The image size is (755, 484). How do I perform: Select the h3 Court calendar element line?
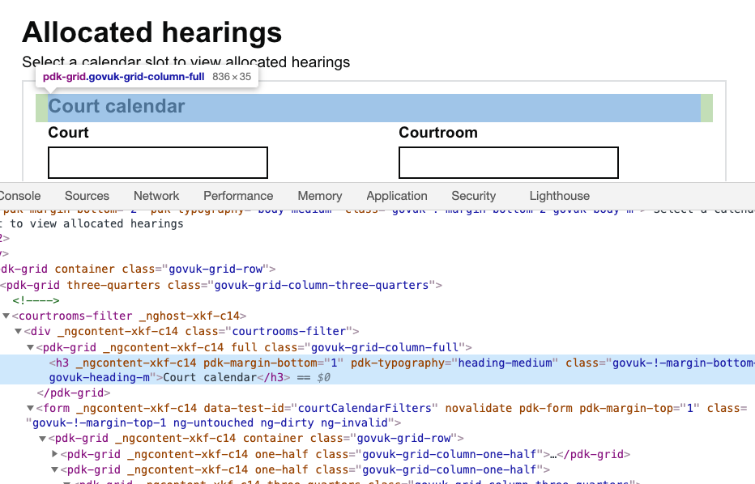pos(377,370)
